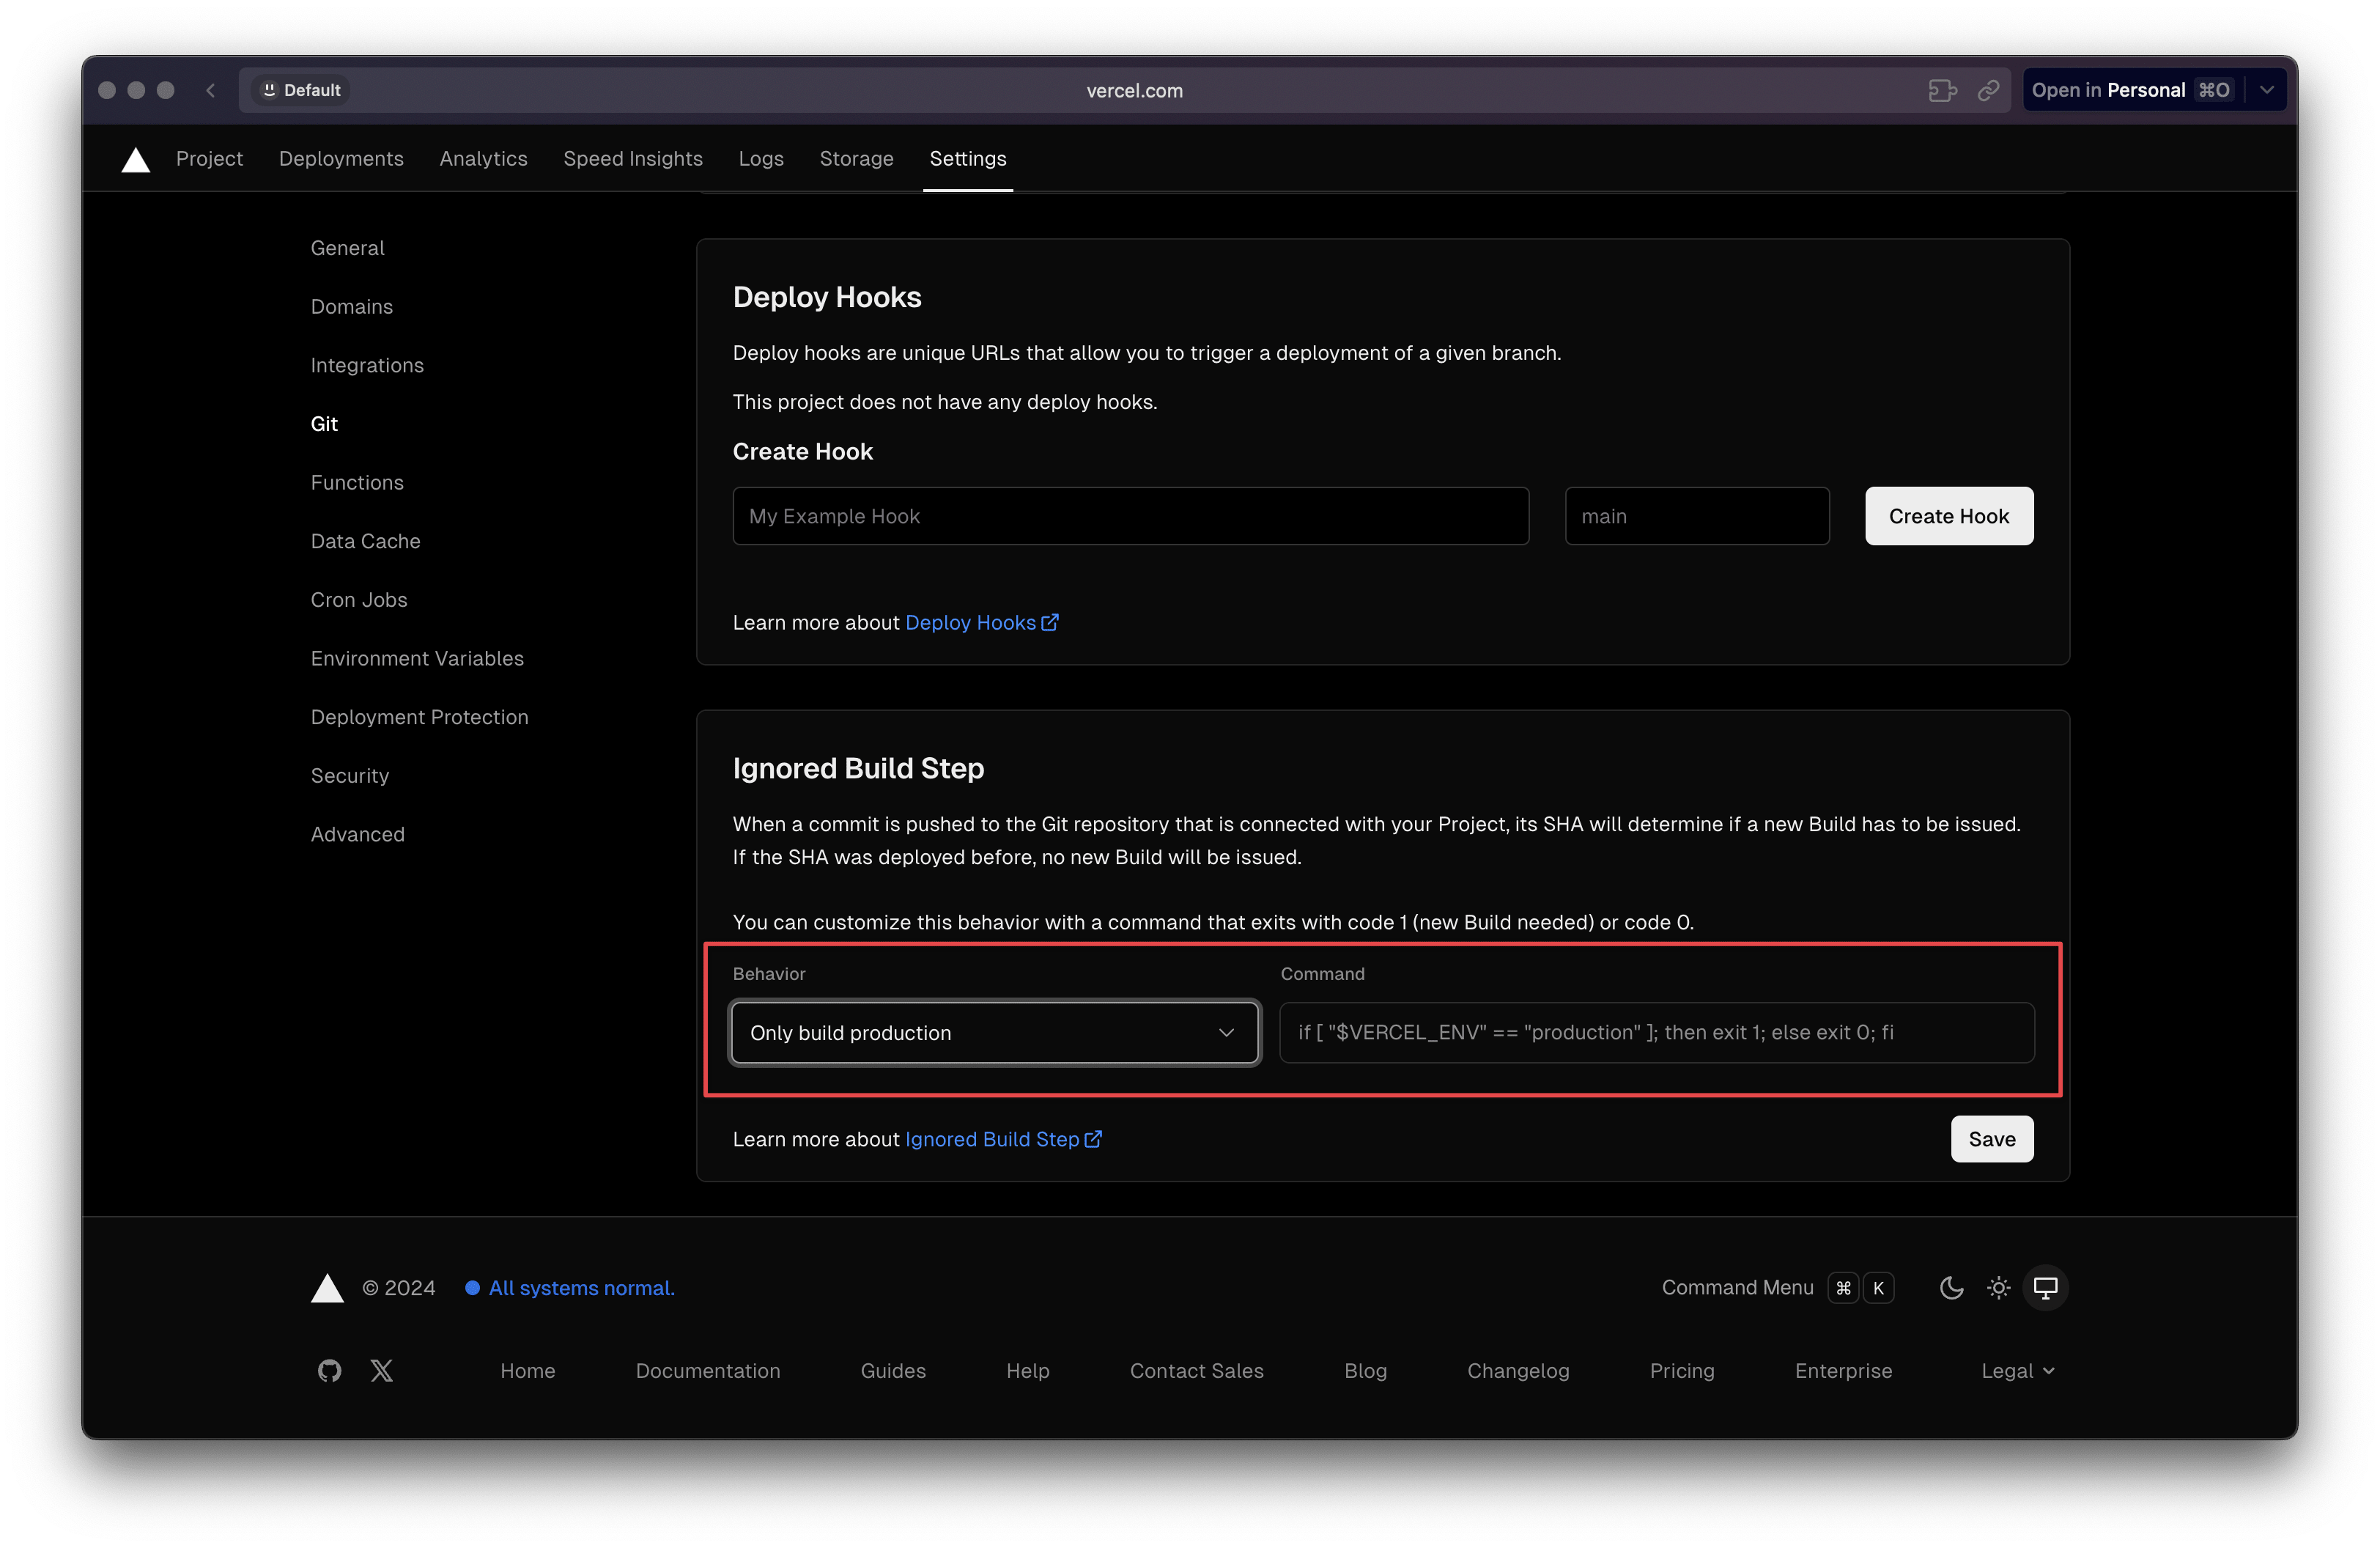Go to Cron Jobs settings
Image resolution: width=2380 pixels, height=1548 pixels.
[359, 600]
